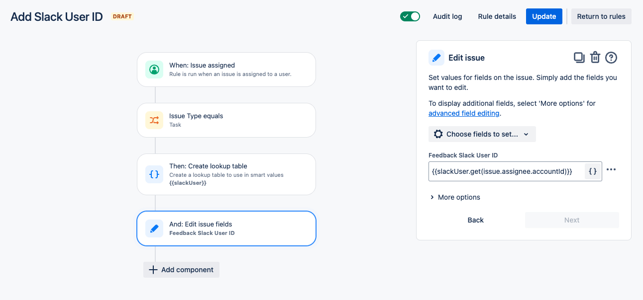Toggle the rule enabled switch

pyautogui.click(x=410, y=16)
